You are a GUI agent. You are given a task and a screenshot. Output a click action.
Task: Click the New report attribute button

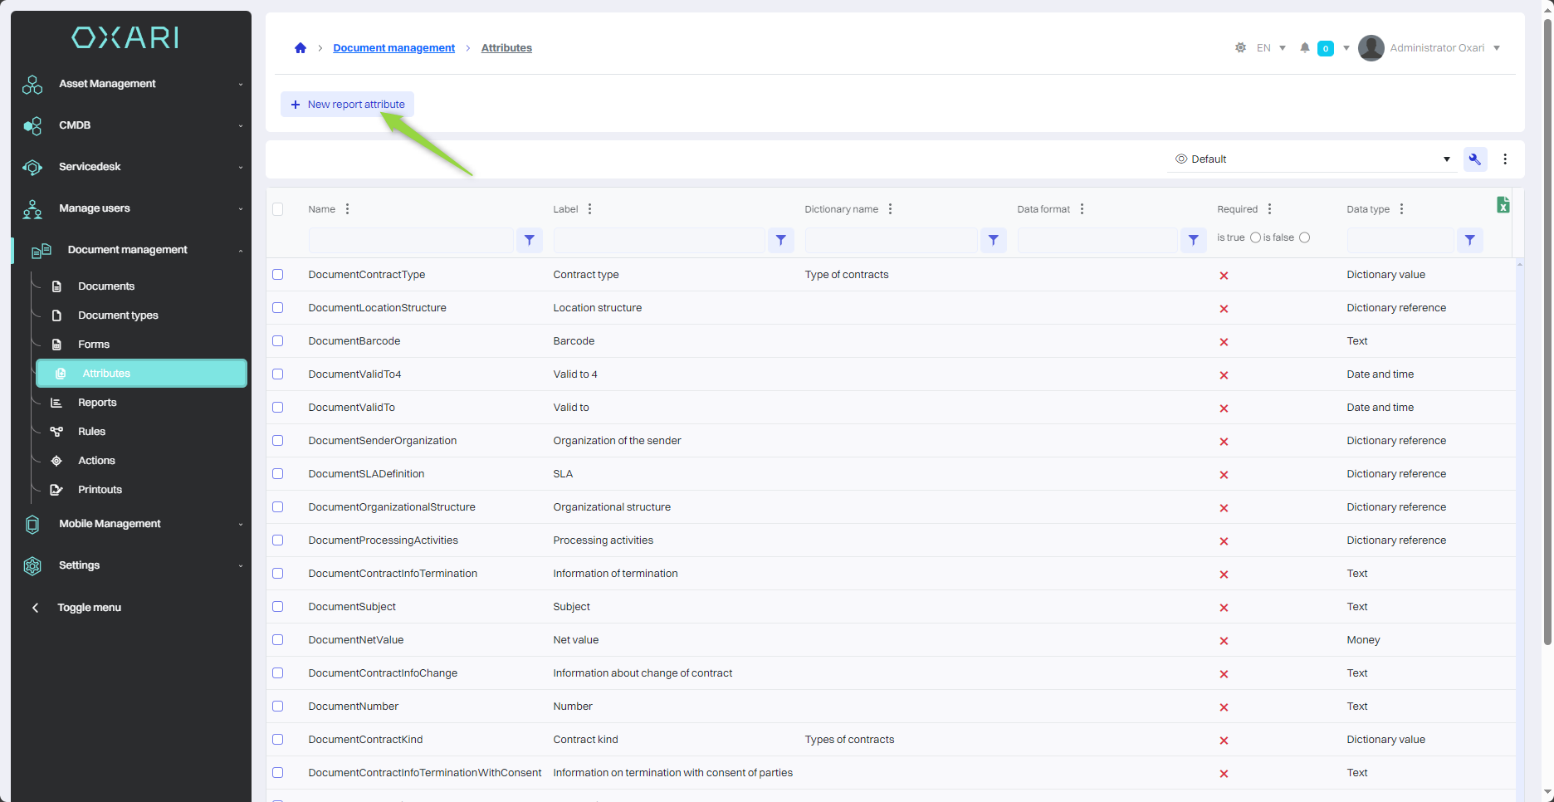click(x=347, y=105)
